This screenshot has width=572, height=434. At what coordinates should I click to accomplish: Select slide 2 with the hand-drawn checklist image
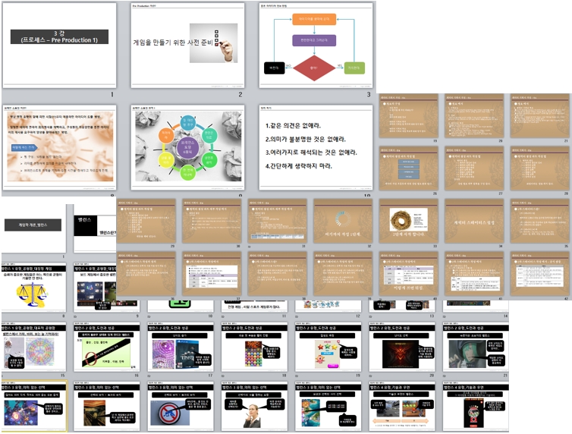[x=187, y=45]
